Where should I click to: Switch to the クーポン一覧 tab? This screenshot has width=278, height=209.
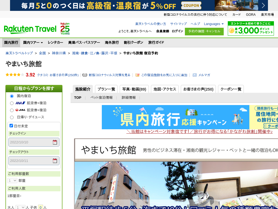[x=231, y=89]
